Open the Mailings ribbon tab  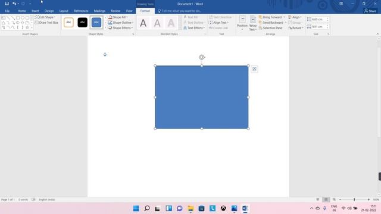coord(99,11)
